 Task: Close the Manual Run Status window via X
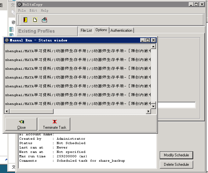pyautogui.click(x=153, y=40)
